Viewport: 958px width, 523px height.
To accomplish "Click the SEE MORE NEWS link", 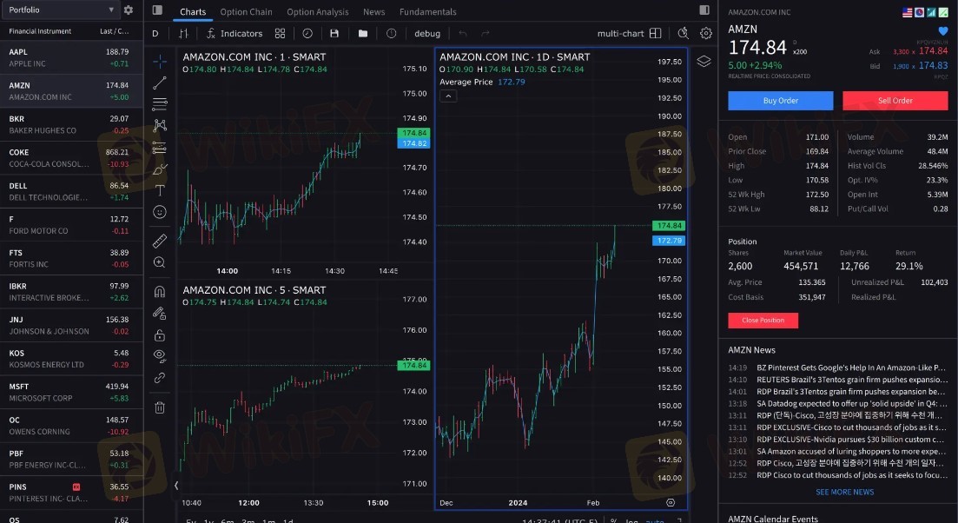I will tap(844, 492).
